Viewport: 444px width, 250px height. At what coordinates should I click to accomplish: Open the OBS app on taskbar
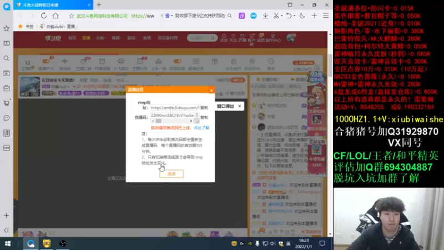pyautogui.click(x=63, y=243)
